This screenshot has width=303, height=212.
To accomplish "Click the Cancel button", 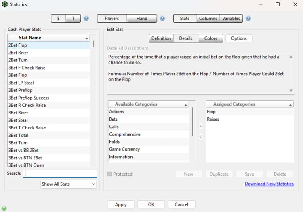I will point(181,204).
